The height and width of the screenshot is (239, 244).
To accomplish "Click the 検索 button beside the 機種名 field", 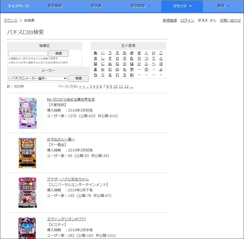I will pyautogui.click(x=59, y=53).
